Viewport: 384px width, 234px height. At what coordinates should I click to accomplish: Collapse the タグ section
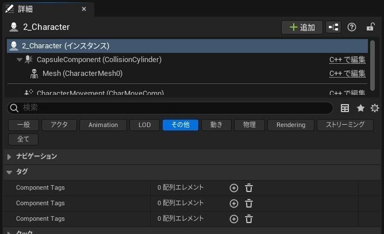pos(9,172)
